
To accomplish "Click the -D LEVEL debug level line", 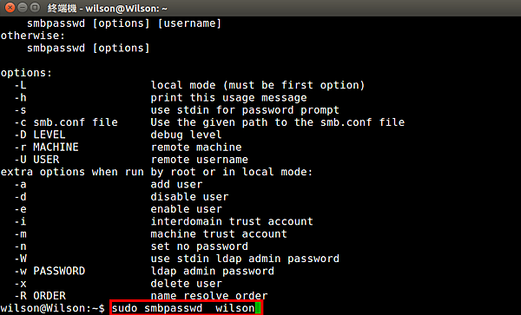I will coord(118,135).
